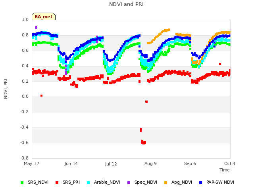Click the 0.8 y-axis tick label
The height and width of the screenshot is (190, 254).
pyautogui.click(x=25, y=35)
